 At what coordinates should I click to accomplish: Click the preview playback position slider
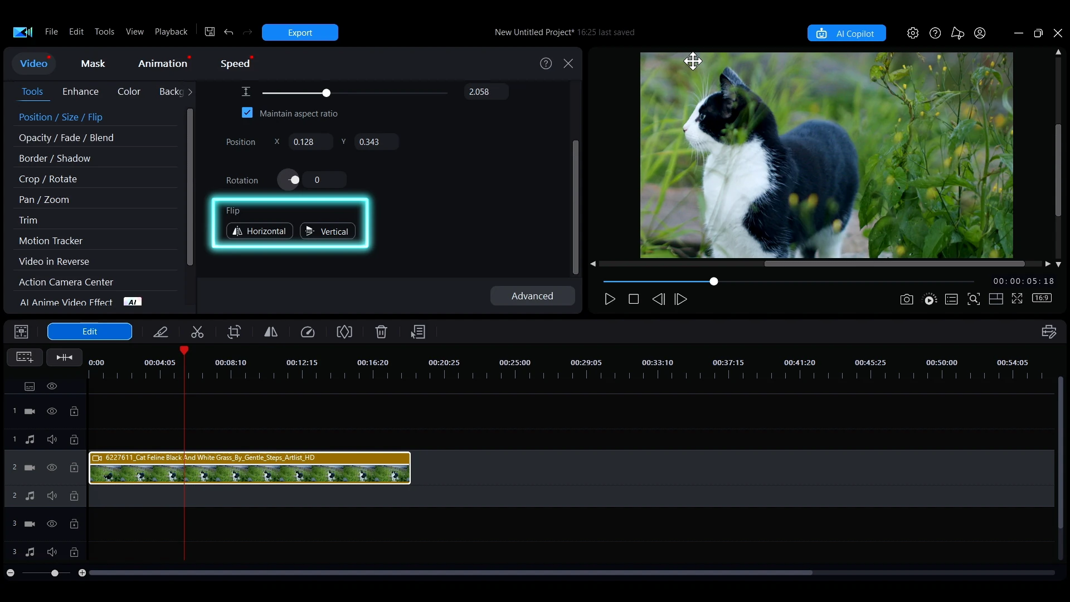pyautogui.click(x=714, y=281)
